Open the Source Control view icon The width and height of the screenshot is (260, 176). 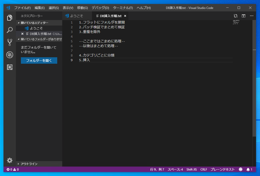tap(10, 42)
